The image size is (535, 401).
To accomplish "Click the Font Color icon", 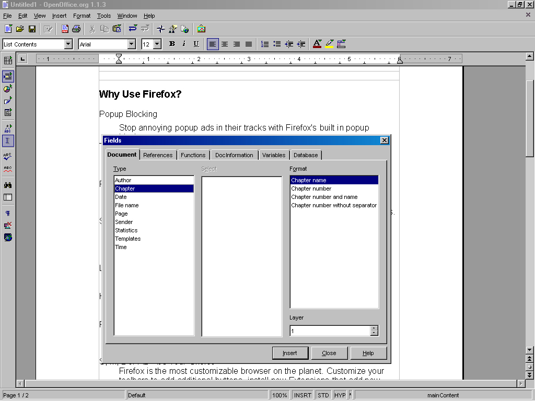I will pyautogui.click(x=317, y=44).
